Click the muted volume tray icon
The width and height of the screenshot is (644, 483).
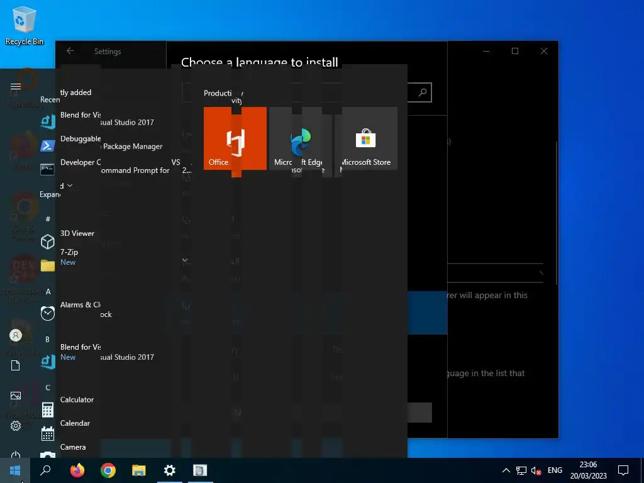tap(536, 470)
